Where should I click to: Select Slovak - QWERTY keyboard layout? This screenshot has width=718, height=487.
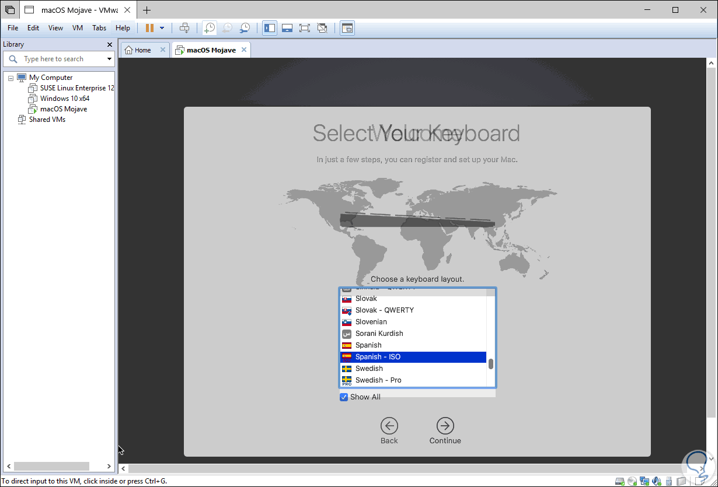click(x=413, y=310)
